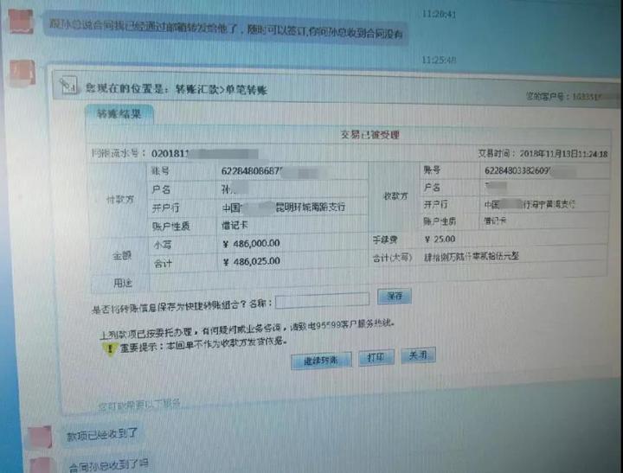This screenshot has height=473, width=623.
Task: Click the fee value ¥ 25.00
Action: pos(440,239)
